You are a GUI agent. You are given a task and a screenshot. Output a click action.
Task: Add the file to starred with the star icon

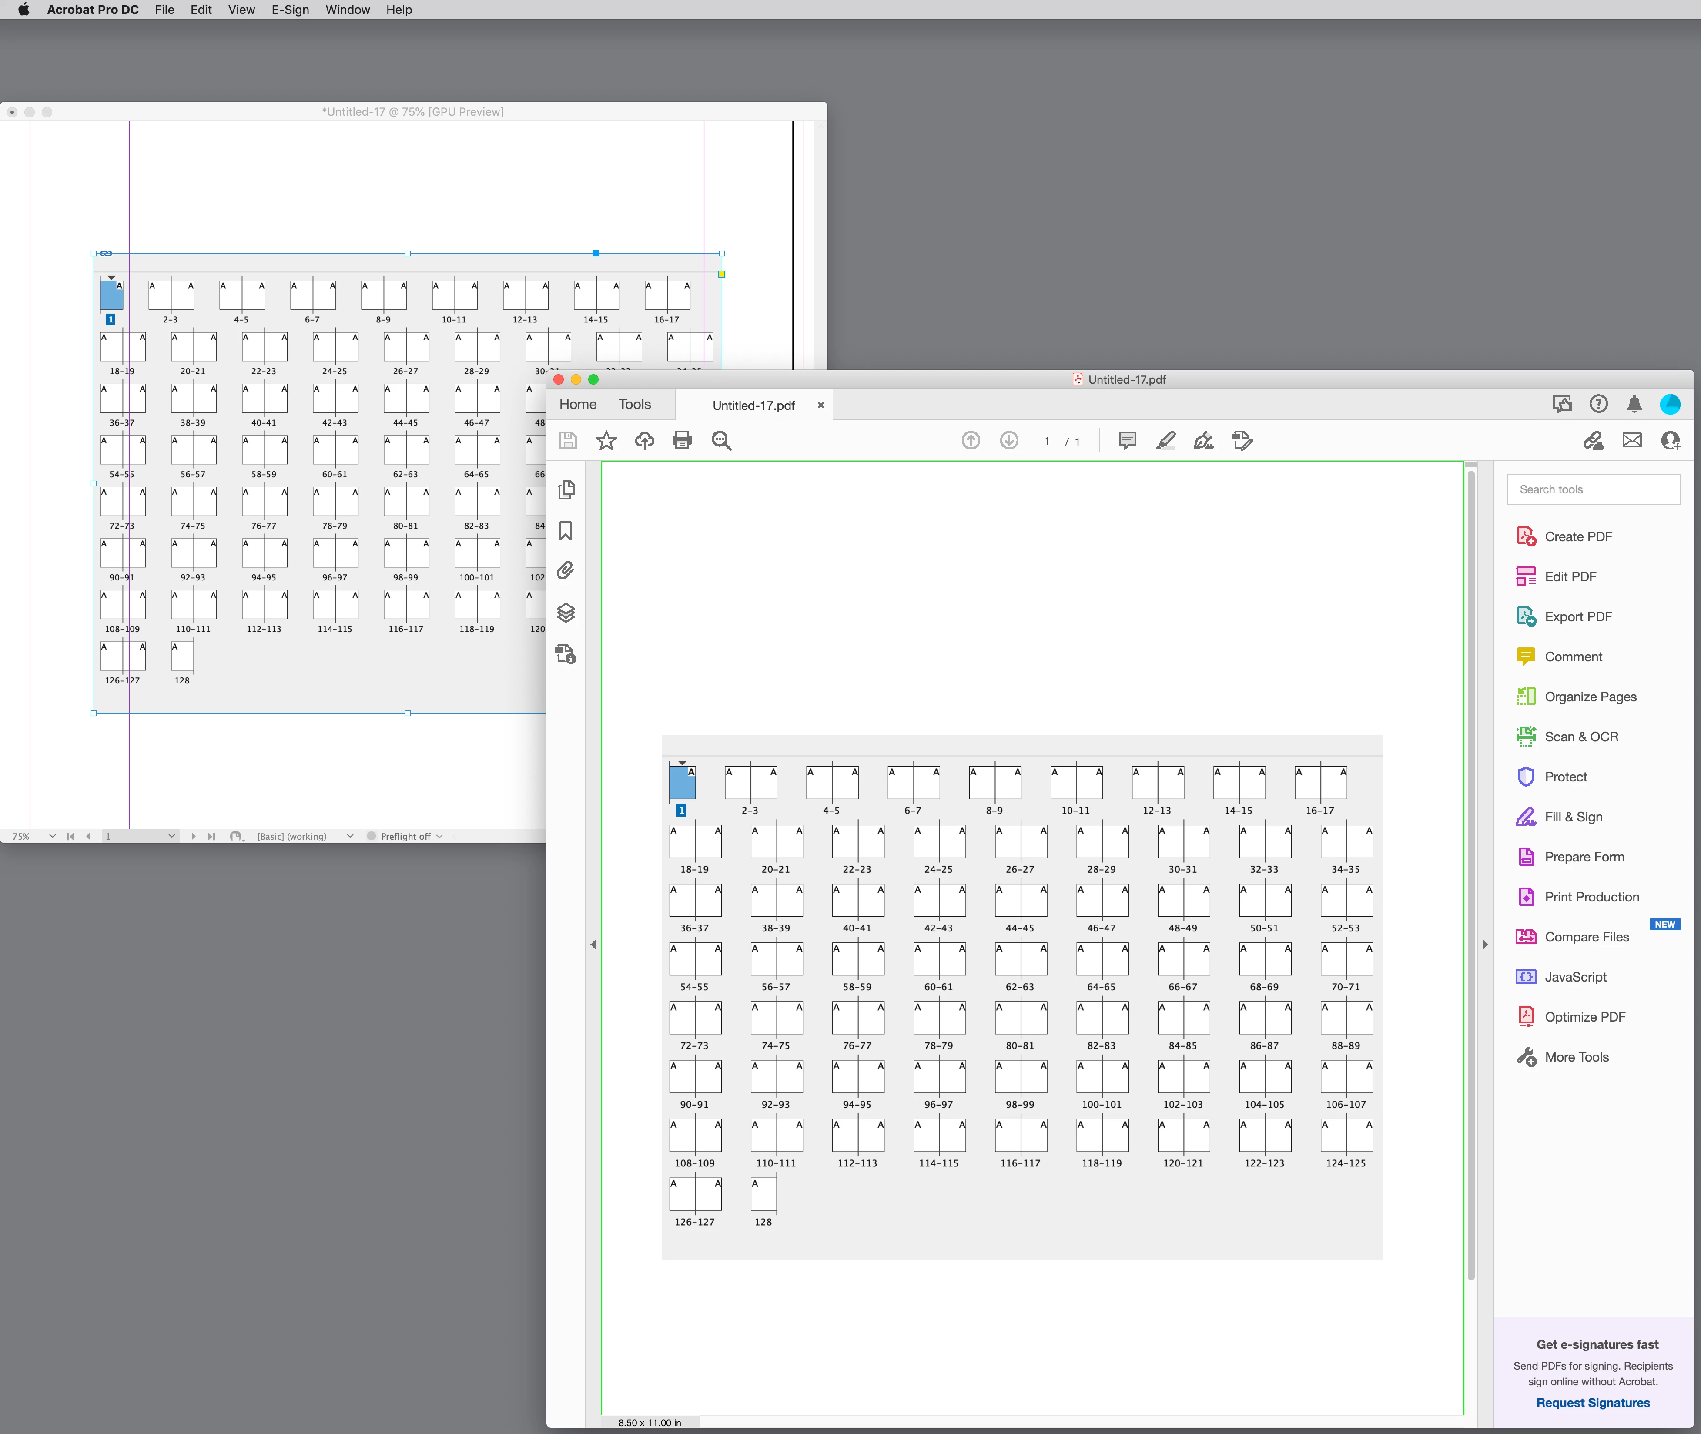tap(606, 441)
